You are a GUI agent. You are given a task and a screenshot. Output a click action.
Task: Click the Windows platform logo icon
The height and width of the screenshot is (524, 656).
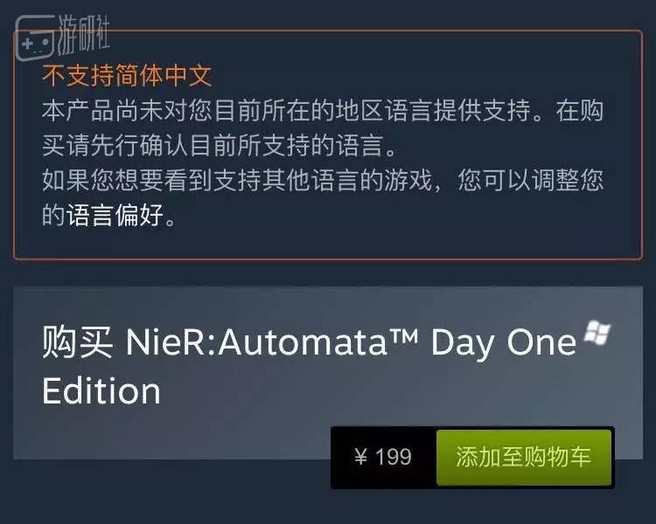pos(597,333)
